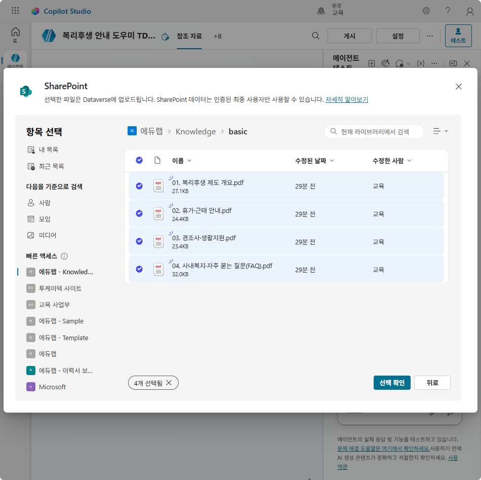
Task: Click the 선택 확인 button
Action: (x=392, y=383)
